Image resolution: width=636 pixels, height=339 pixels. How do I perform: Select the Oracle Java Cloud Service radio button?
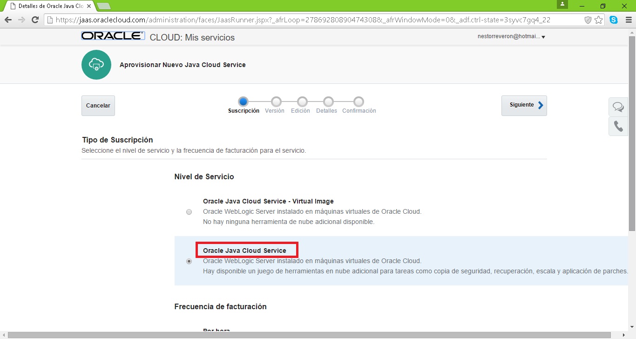pyautogui.click(x=189, y=261)
